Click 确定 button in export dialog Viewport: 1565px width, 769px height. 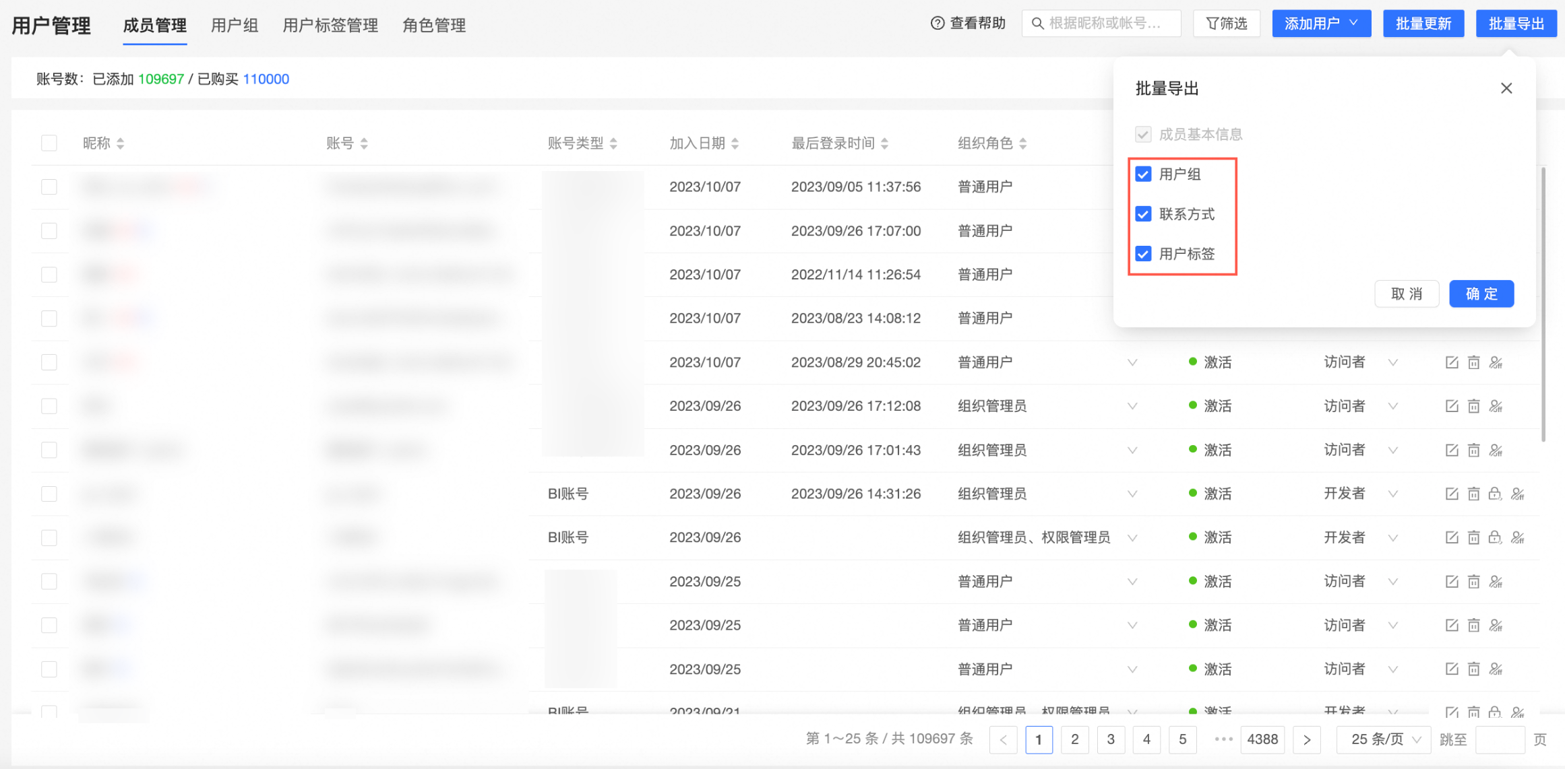pyautogui.click(x=1481, y=294)
